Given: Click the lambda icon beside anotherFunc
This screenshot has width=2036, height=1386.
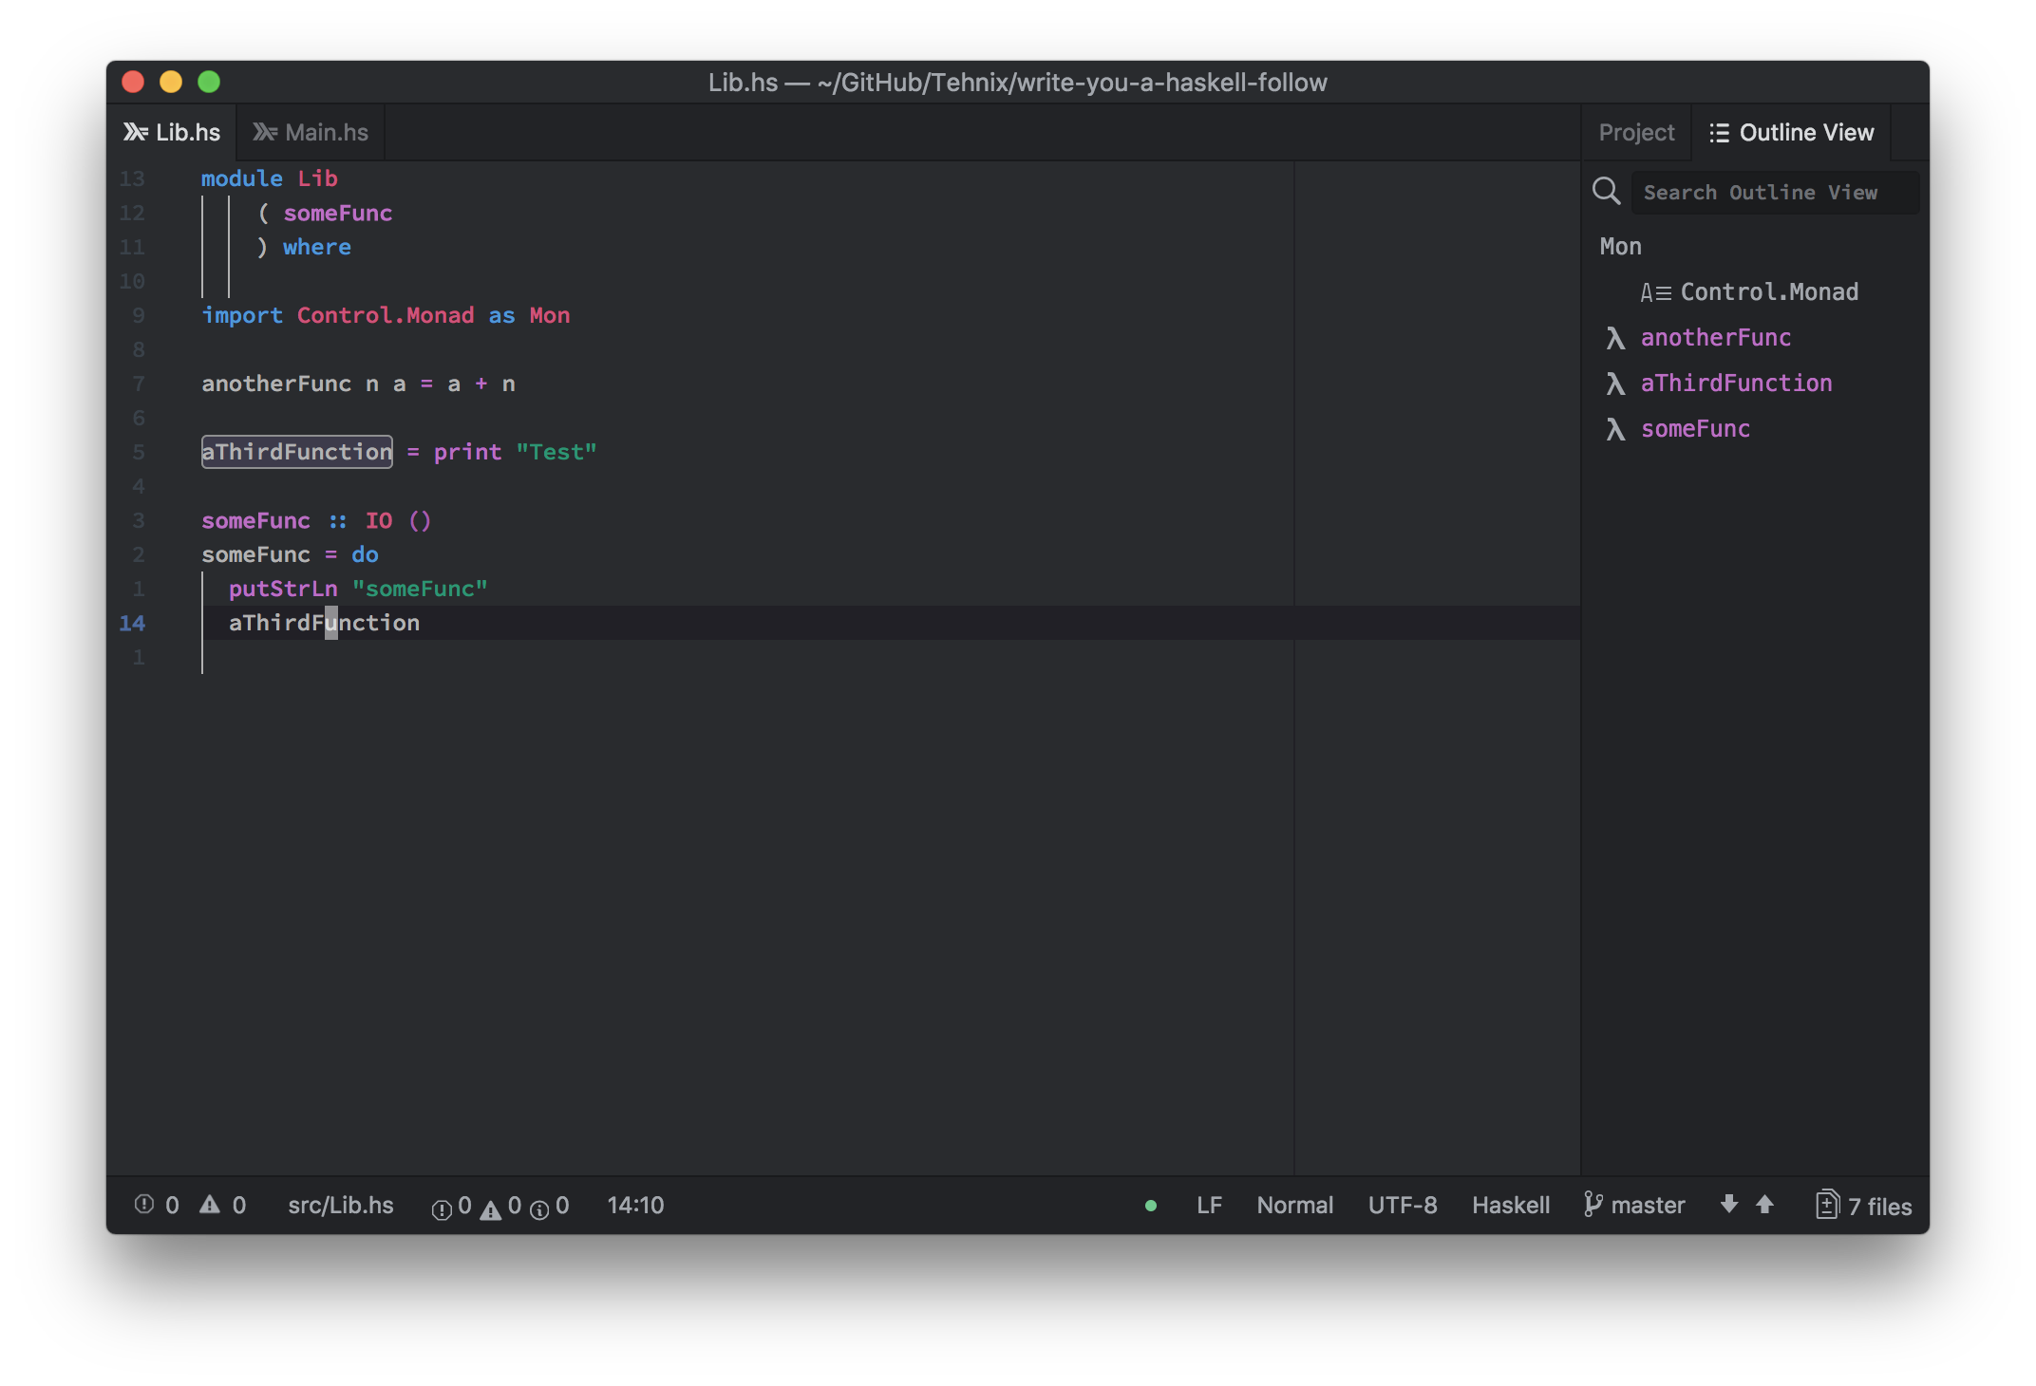Looking at the screenshot, I should [1614, 338].
